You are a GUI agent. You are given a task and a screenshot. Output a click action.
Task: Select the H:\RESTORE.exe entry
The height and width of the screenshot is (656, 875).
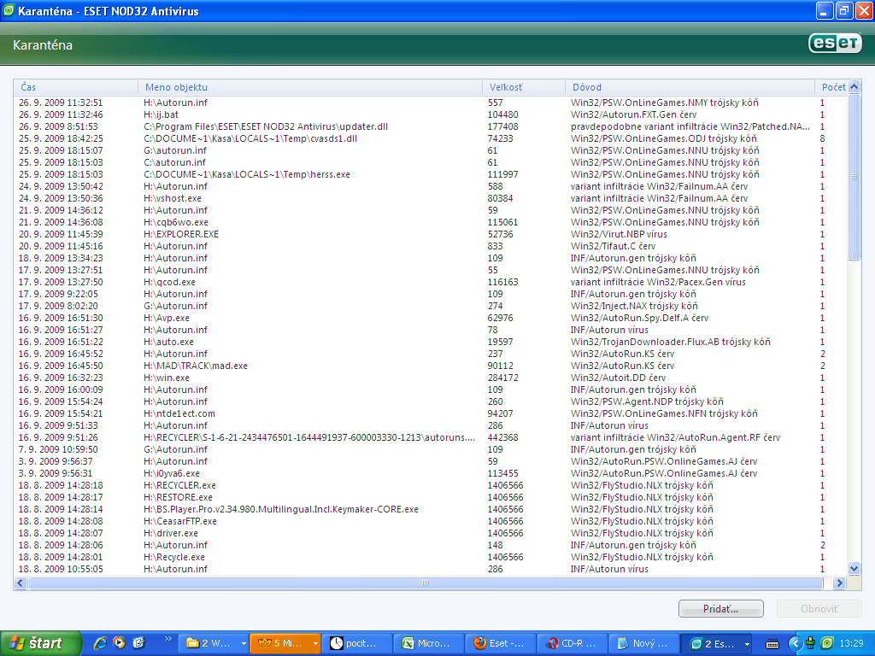click(431, 497)
